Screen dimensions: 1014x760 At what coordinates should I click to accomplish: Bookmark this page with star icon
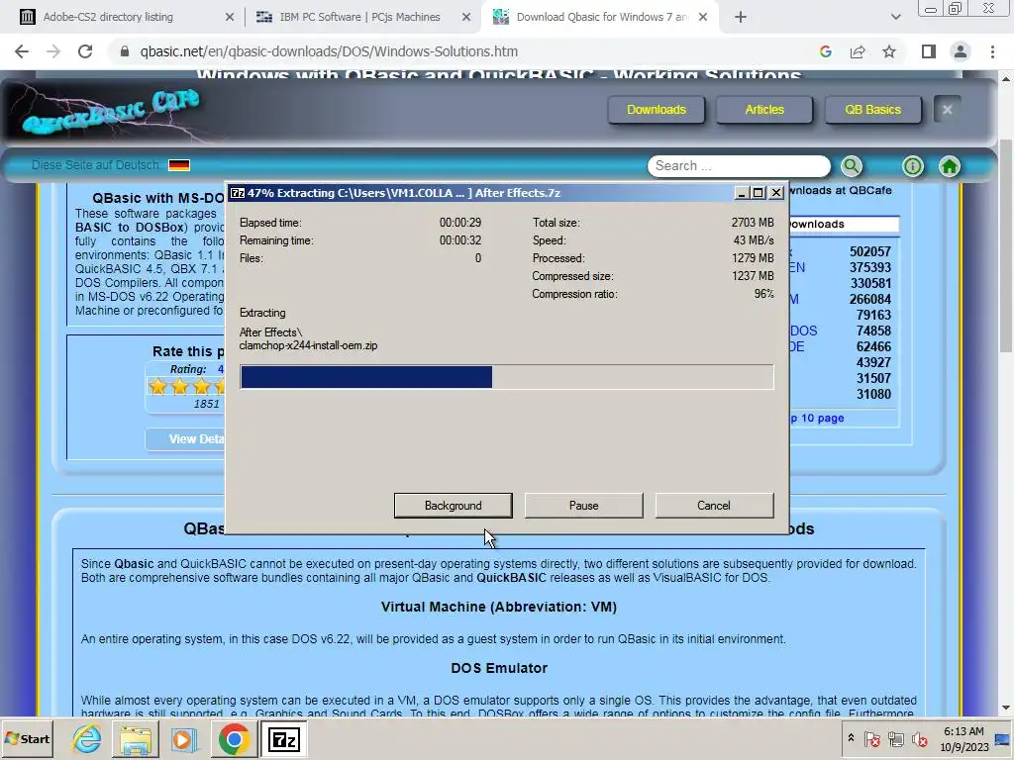889,51
